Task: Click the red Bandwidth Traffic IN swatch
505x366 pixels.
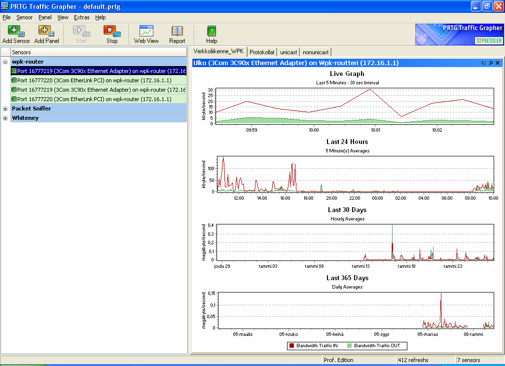Action: point(292,346)
